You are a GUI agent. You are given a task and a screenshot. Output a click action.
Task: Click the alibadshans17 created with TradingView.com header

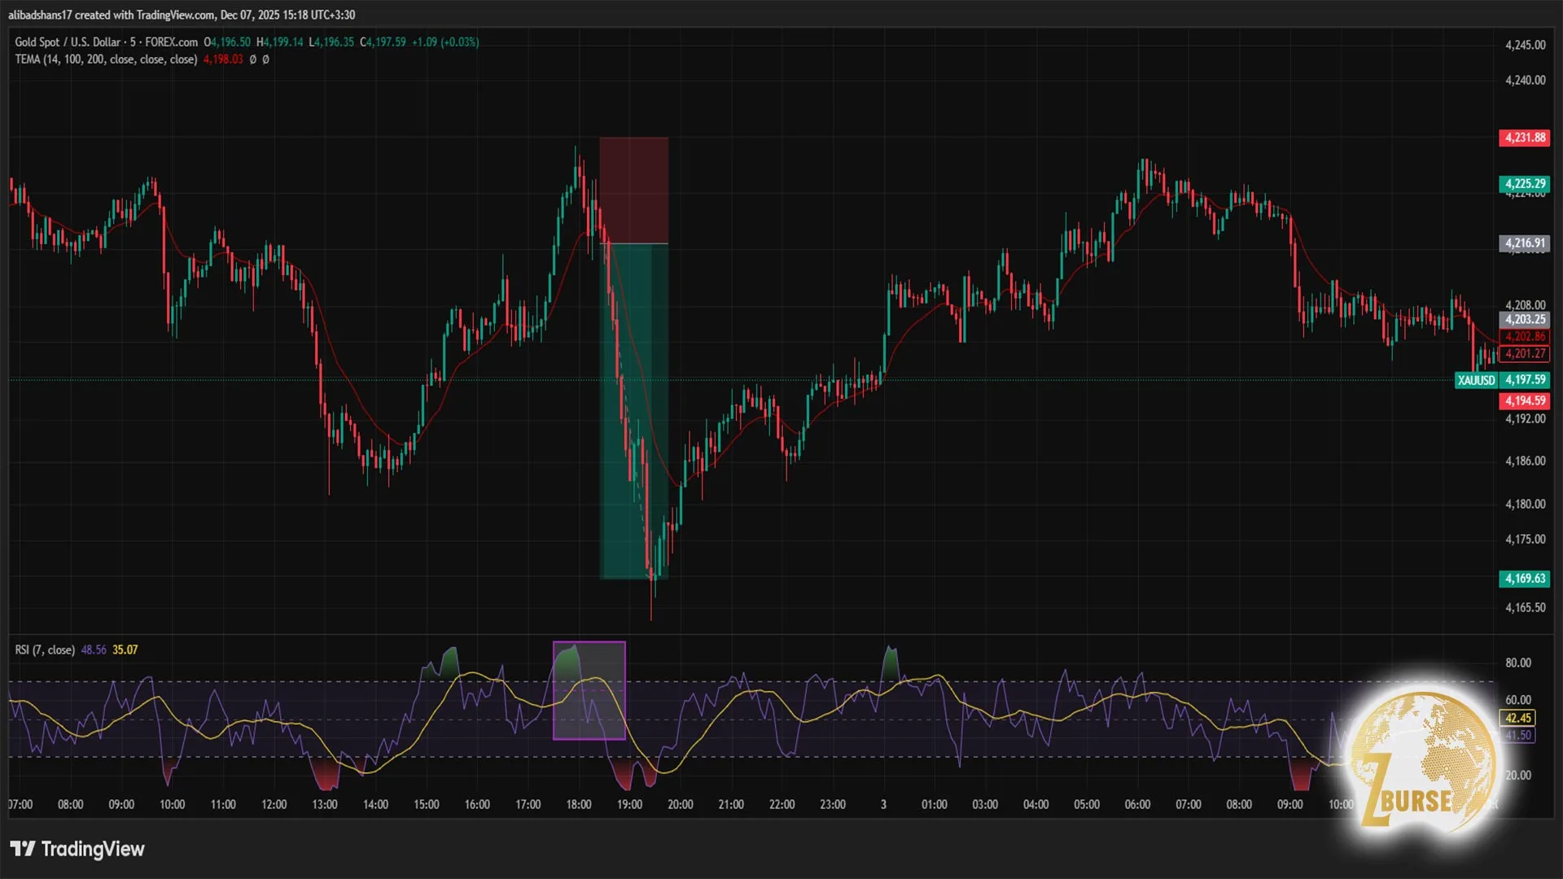(x=181, y=15)
